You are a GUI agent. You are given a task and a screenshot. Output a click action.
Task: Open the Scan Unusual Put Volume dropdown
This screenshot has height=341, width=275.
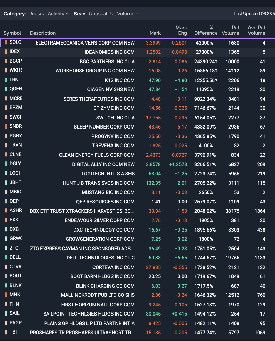click(114, 14)
